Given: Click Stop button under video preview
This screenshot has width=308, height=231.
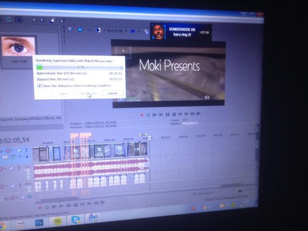Looking at the screenshot, I should (174, 114).
